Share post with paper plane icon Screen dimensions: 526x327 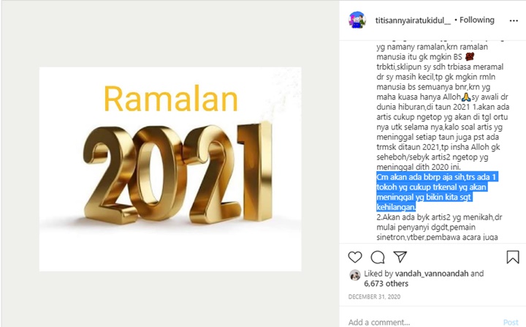[400, 257]
